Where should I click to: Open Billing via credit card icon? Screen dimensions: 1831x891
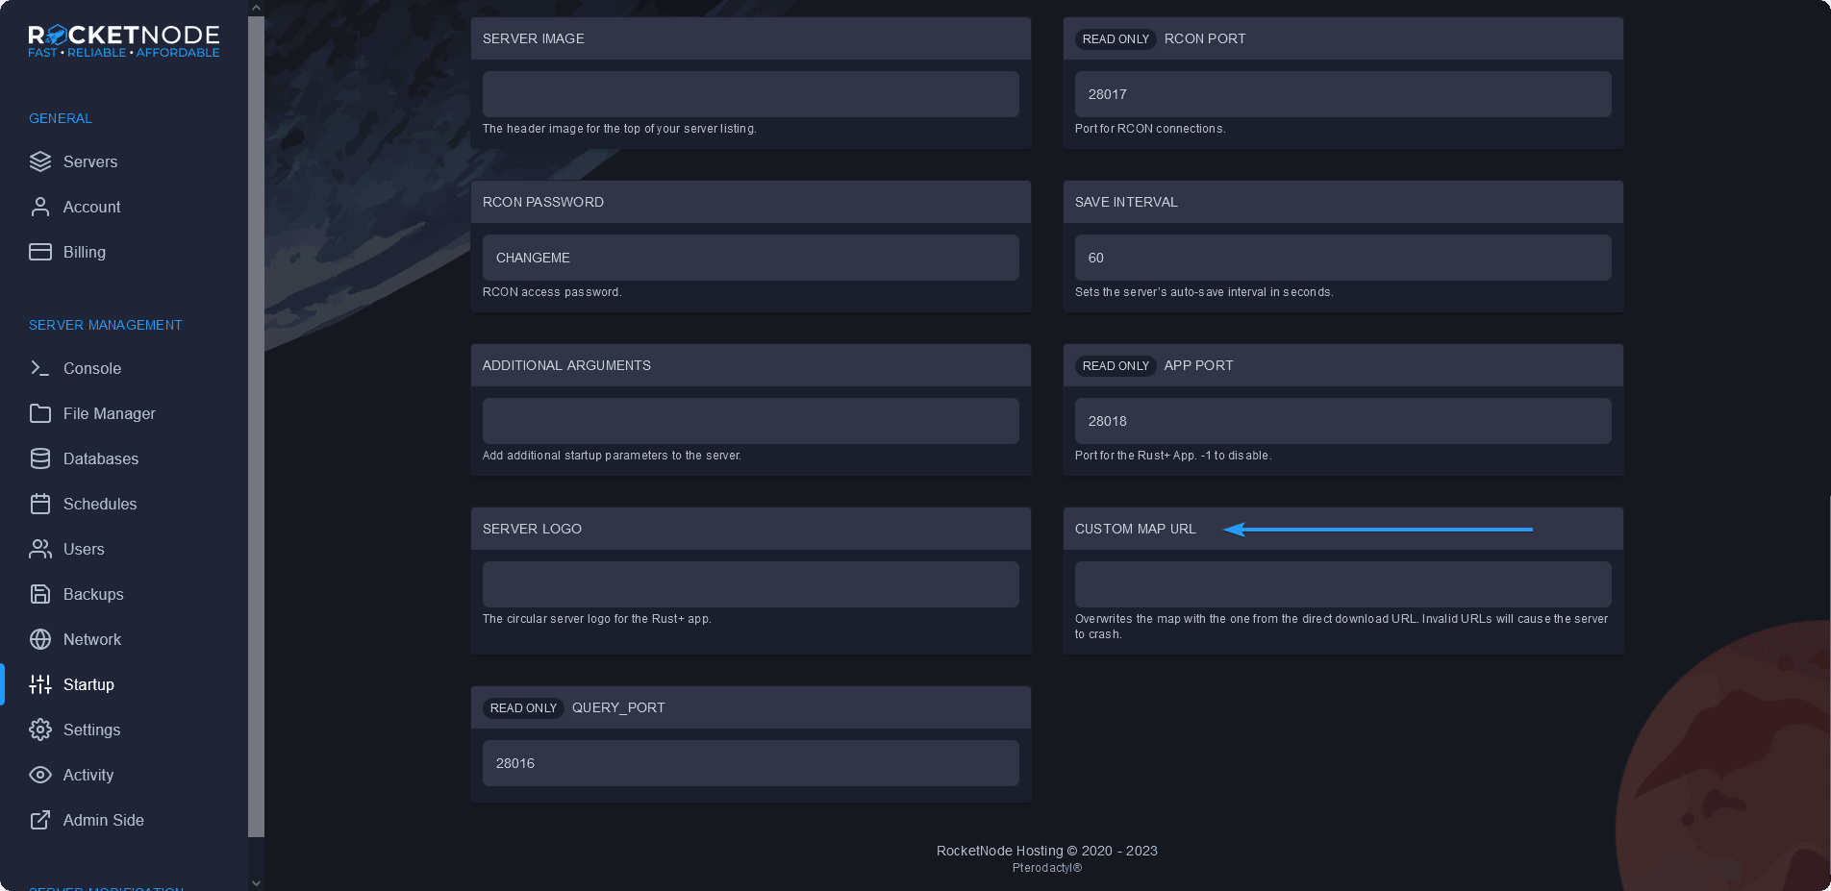click(x=40, y=252)
